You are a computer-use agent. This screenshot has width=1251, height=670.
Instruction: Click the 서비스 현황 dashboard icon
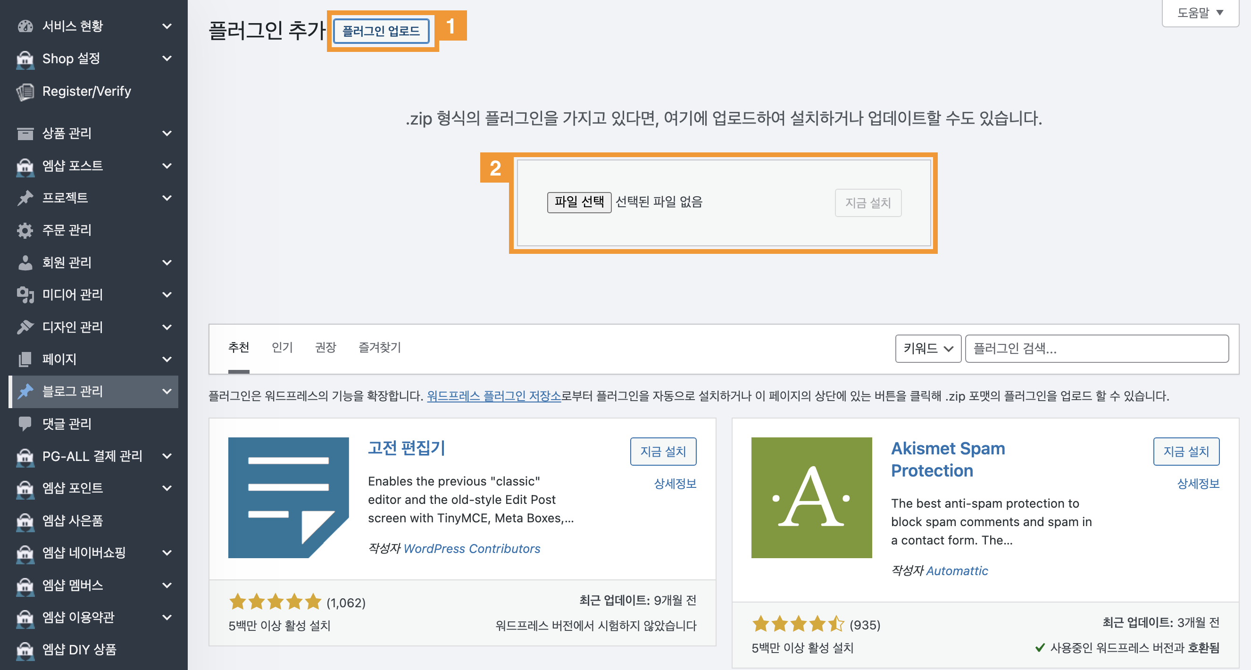tap(25, 26)
